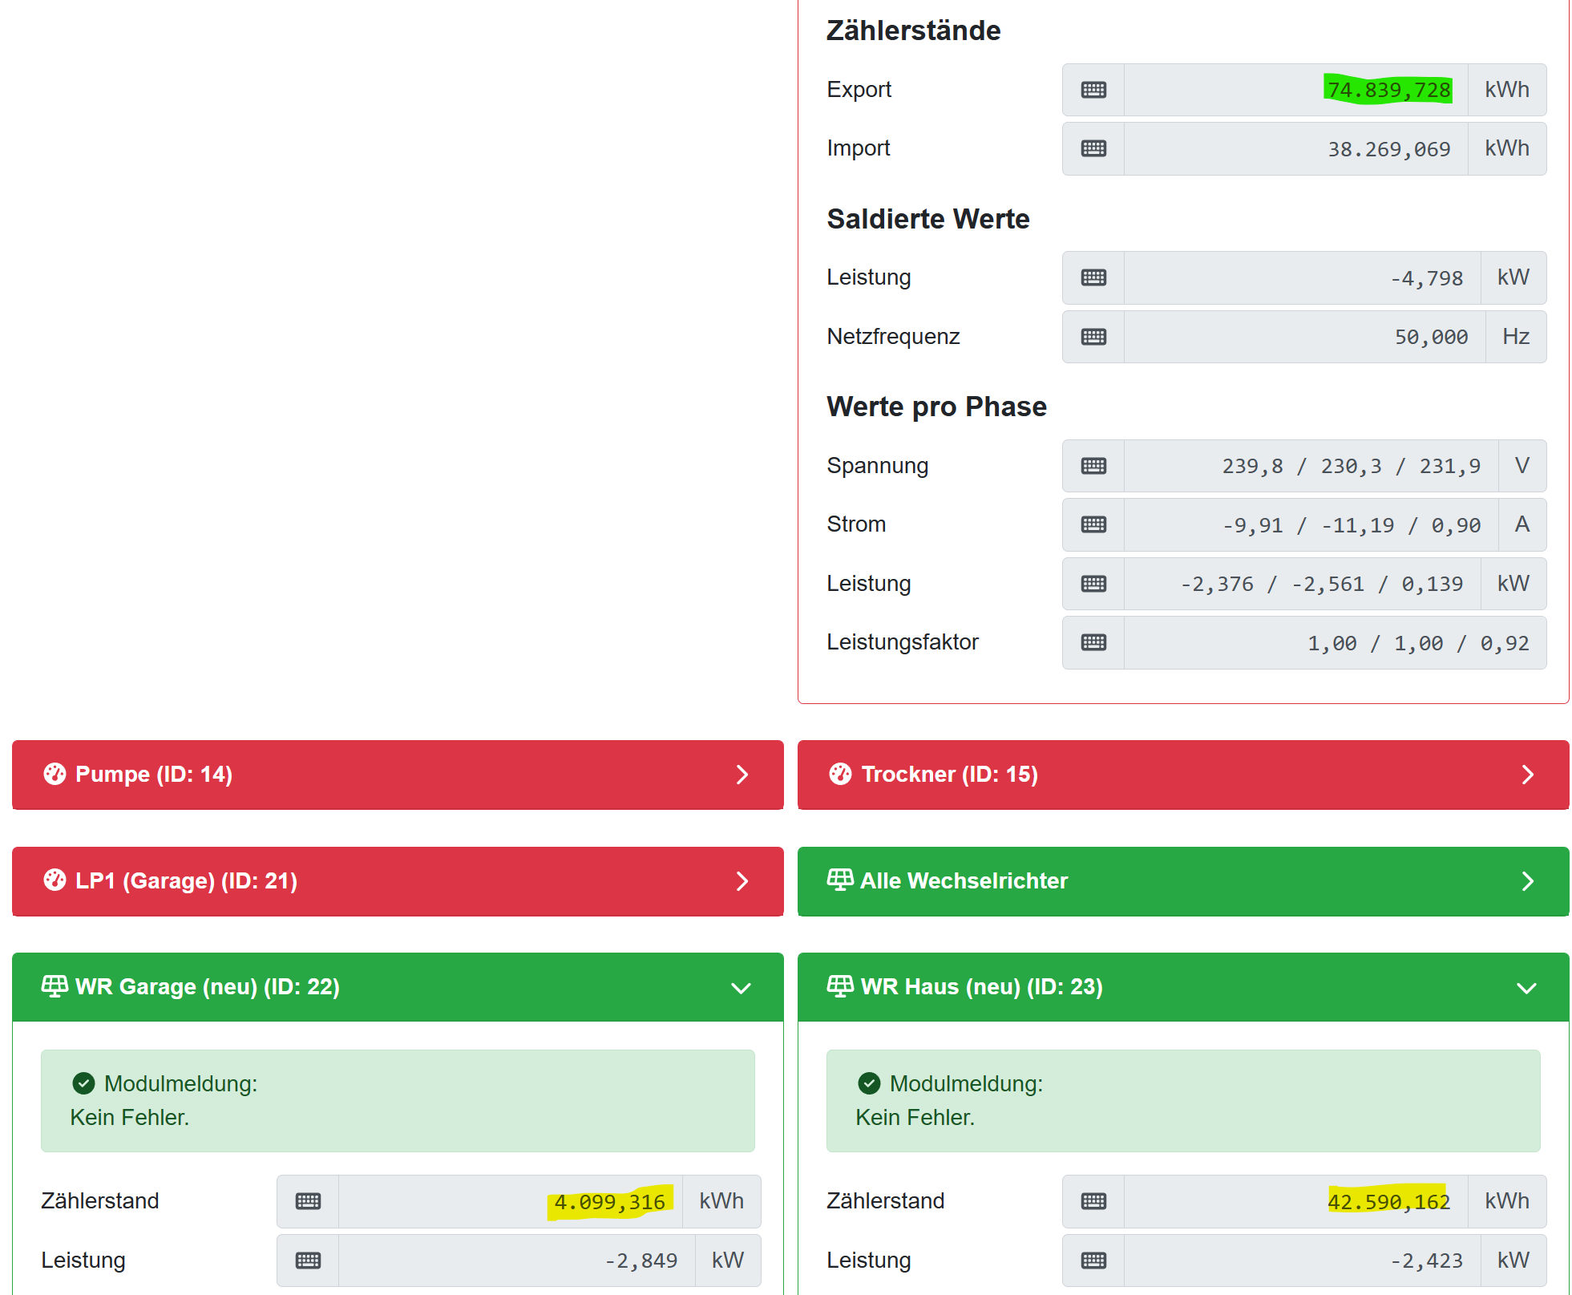Click keyboard icon in Spannung row

pos(1093,466)
